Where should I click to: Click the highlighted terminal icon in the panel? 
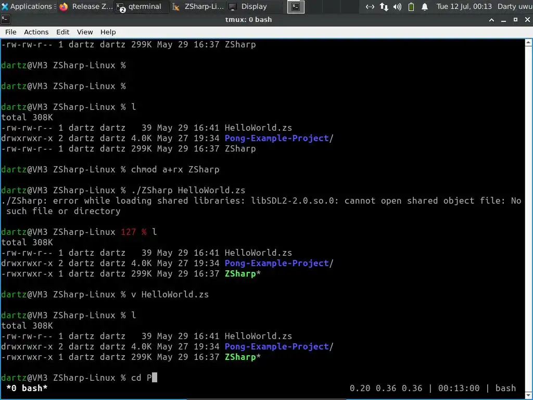click(x=296, y=6)
